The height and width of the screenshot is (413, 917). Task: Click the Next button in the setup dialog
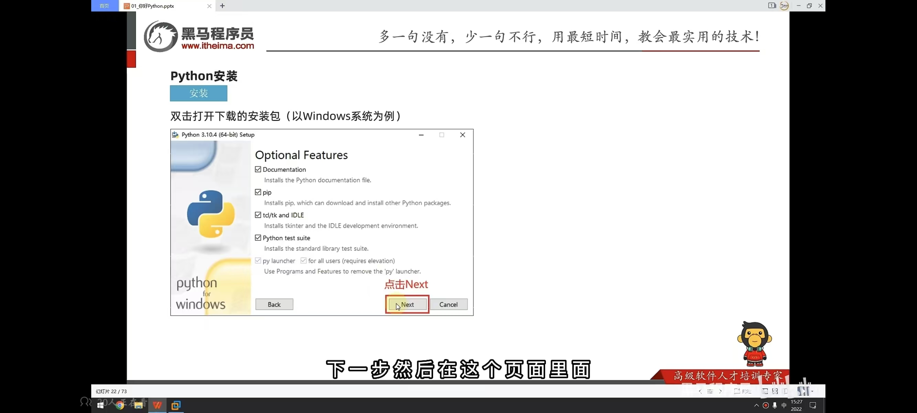[x=407, y=304]
